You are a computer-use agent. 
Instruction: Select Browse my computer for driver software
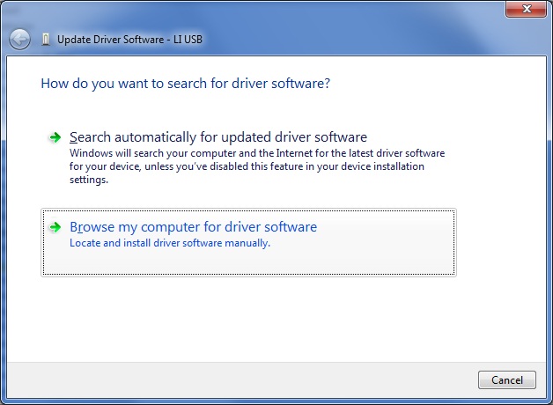[x=193, y=227]
